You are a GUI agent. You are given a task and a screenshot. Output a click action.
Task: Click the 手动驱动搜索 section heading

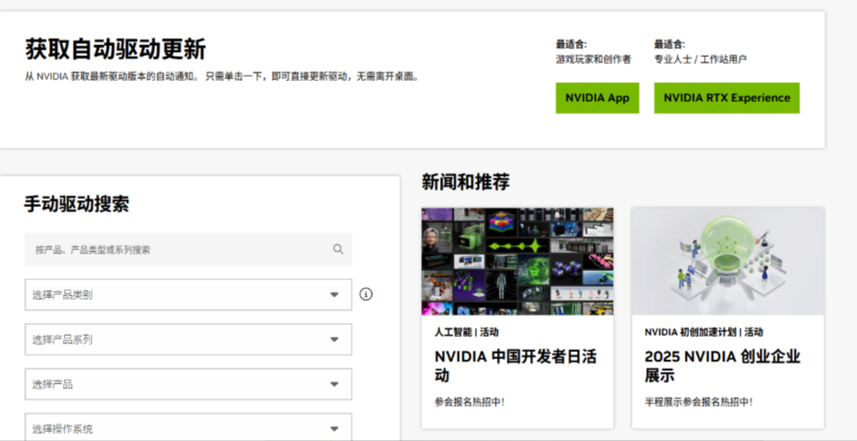(77, 204)
